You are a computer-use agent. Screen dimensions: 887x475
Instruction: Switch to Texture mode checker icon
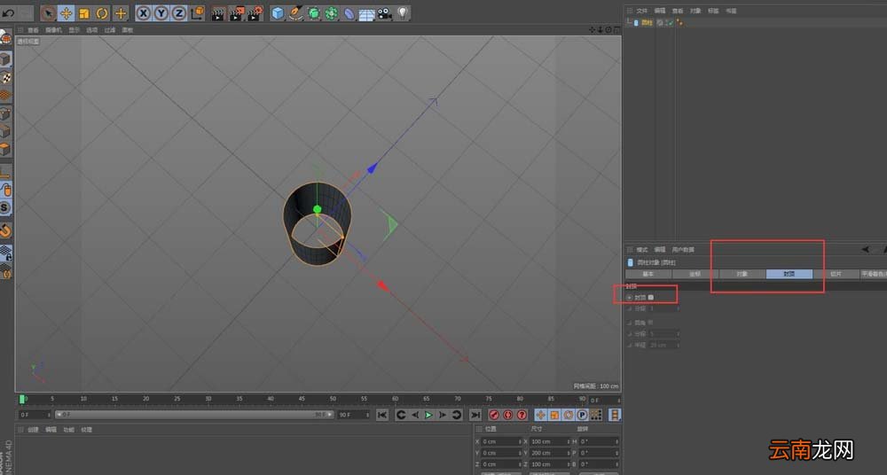click(x=5, y=77)
